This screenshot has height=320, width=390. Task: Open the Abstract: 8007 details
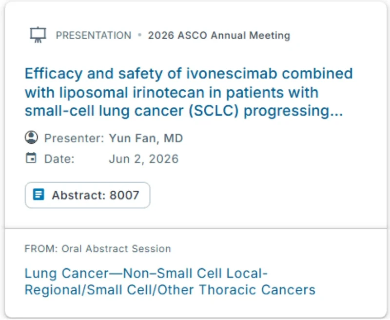[87, 195]
